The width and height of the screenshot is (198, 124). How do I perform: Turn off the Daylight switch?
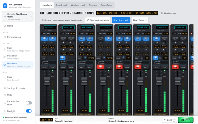29,111
